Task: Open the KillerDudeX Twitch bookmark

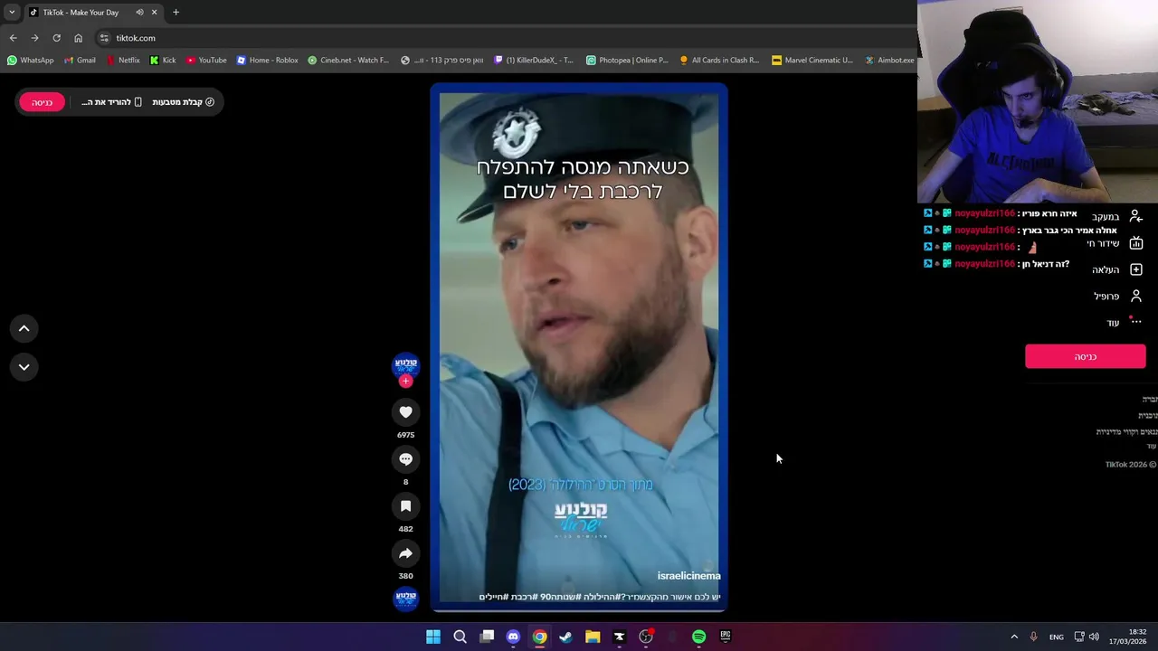Action: coord(534,61)
